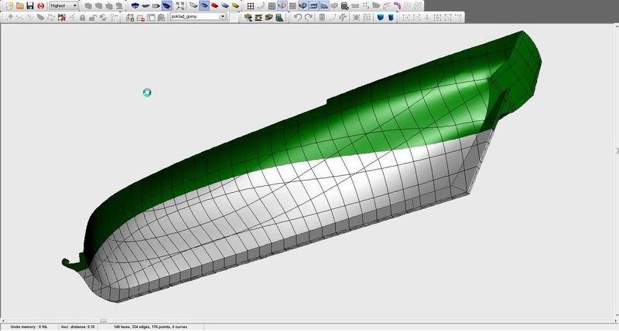
Task: Toggle the red shaded-surface view button
Action: [215, 5]
